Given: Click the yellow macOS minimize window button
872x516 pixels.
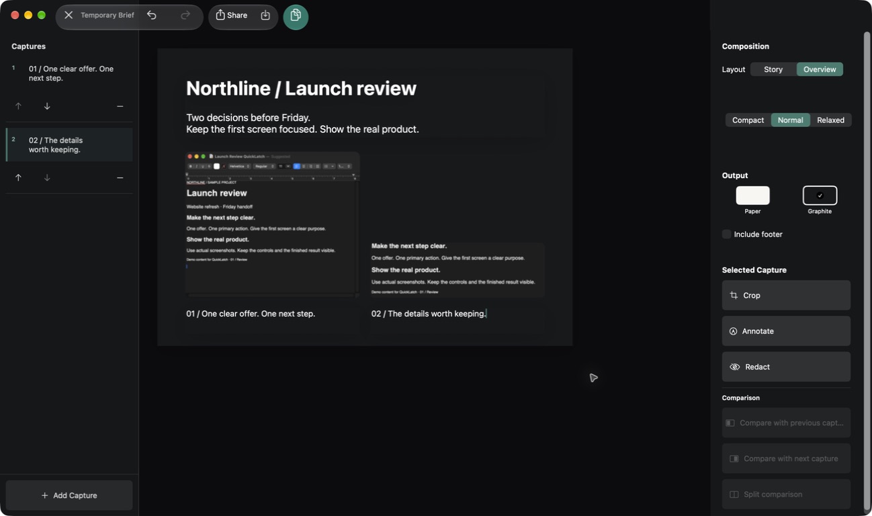Looking at the screenshot, I should point(28,15).
